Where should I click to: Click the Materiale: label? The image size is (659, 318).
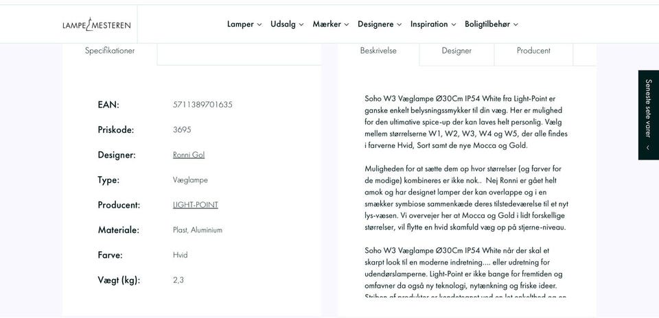click(x=119, y=230)
